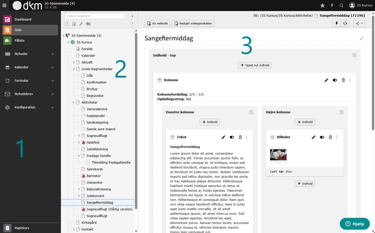The width and height of the screenshot is (375, 233).
Task: Edit the Tekst element with pencil
Action: pos(223,137)
